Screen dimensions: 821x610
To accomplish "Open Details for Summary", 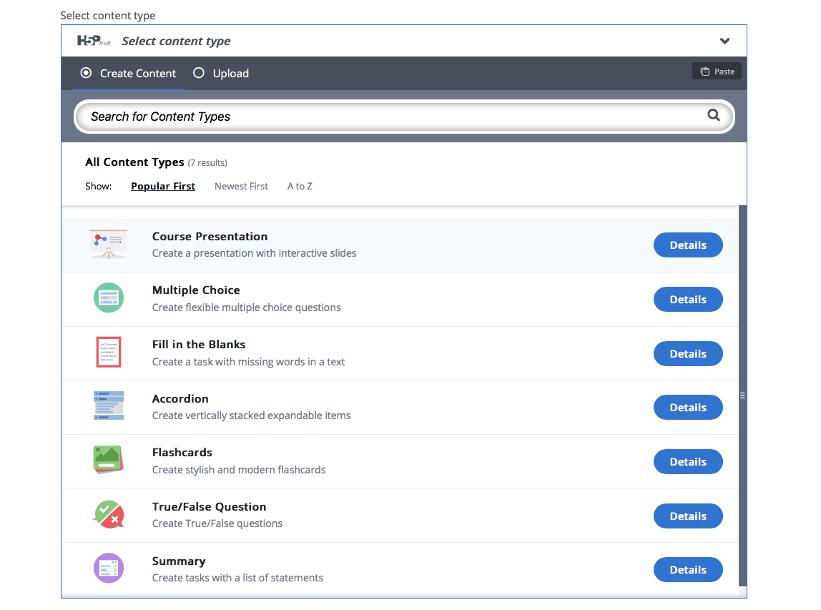I will point(688,570).
